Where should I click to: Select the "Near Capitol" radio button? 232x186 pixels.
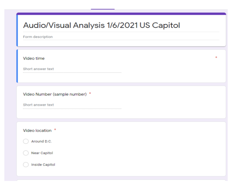26,153
